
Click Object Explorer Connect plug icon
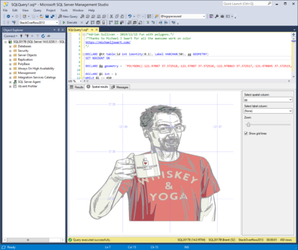21,36
